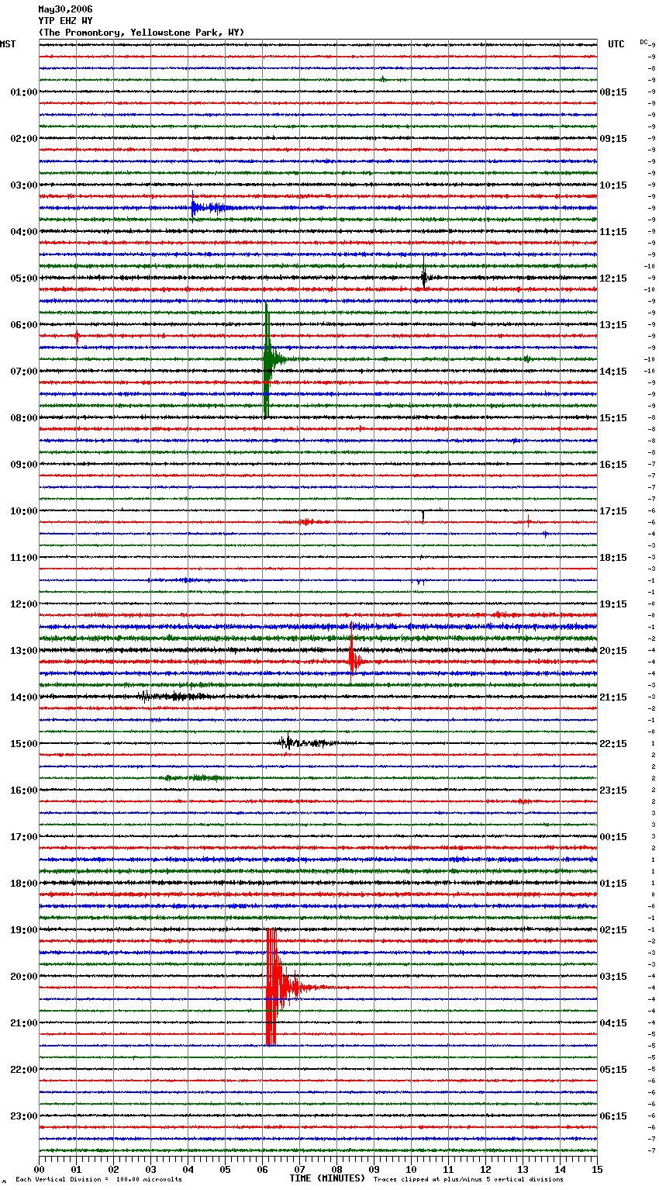Select the Promontory, Yellowstone Park location text
Image resolution: width=659 pixels, height=1190 pixels.
tap(141, 33)
